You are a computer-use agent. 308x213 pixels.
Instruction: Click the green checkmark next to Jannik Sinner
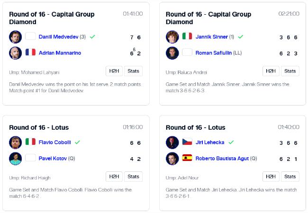(240, 36)
